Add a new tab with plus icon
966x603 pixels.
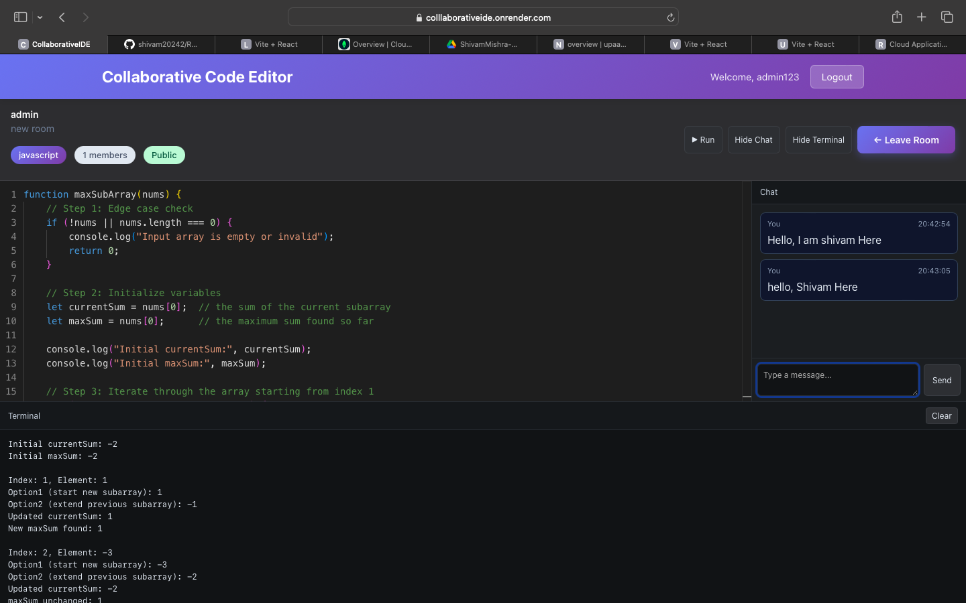(922, 17)
